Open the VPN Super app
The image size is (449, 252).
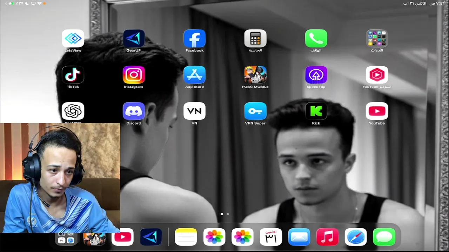click(255, 111)
